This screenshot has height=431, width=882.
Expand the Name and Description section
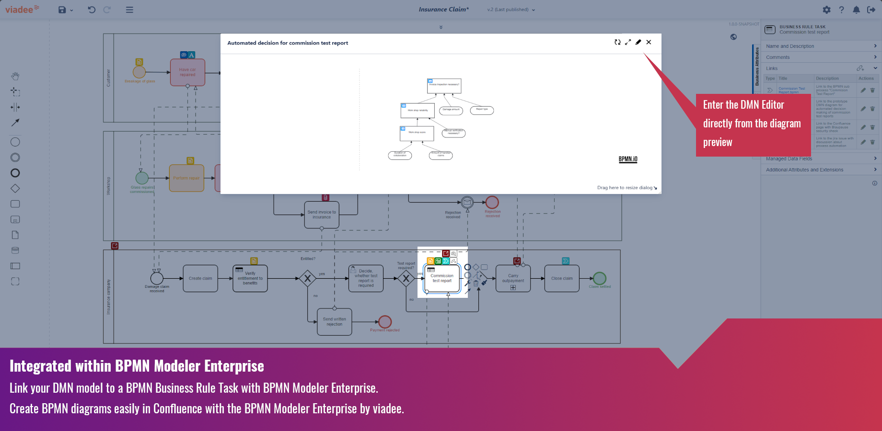point(821,46)
